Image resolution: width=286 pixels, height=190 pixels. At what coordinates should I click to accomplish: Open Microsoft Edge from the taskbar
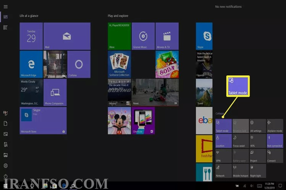tap(64, 186)
